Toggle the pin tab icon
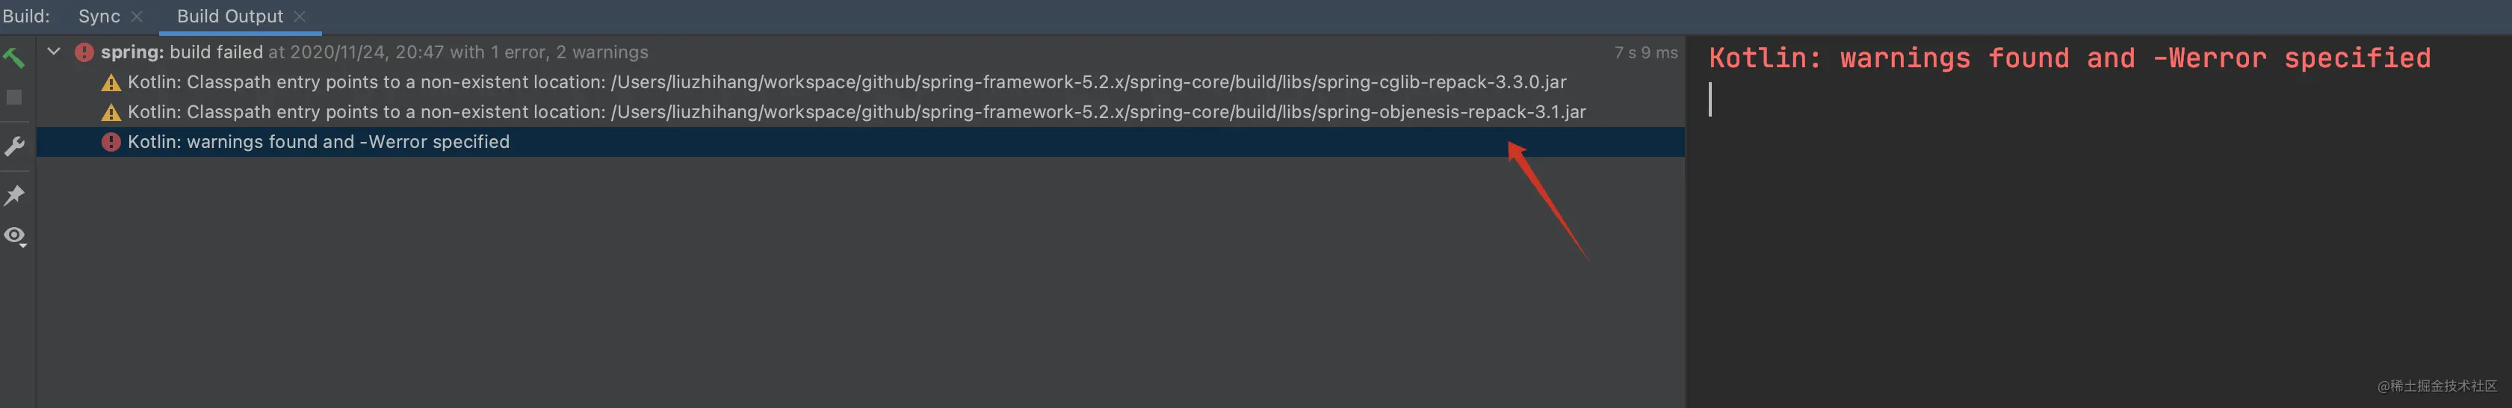The image size is (2512, 408). pyautogui.click(x=13, y=195)
